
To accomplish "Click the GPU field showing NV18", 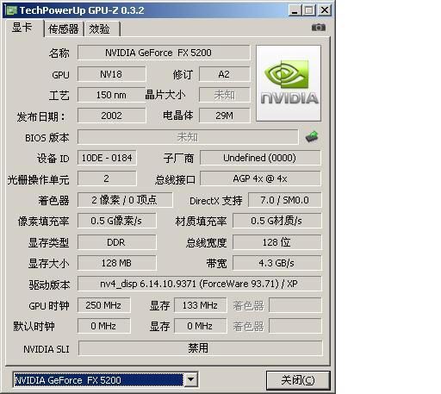I will 111,74.
